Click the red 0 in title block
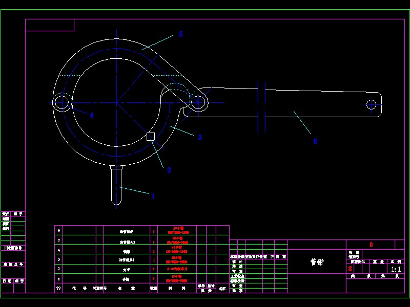 (371, 245)
